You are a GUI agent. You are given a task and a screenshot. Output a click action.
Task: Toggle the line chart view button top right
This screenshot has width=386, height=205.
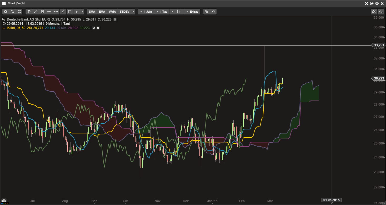click(381, 12)
